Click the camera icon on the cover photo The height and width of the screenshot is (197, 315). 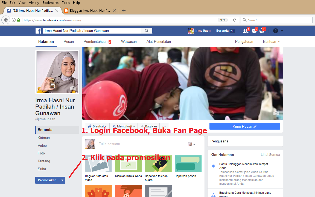pyautogui.click(x=276, y=113)
